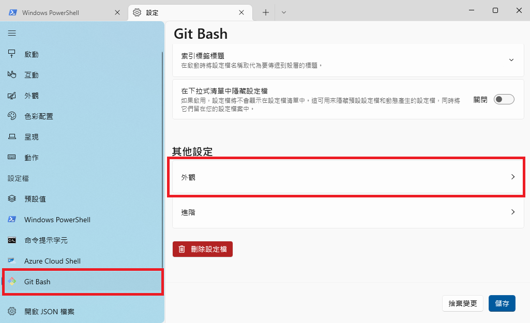Open the new-tab profile dropdown arrow
The image size is (530, 323).
pos(283,12)
